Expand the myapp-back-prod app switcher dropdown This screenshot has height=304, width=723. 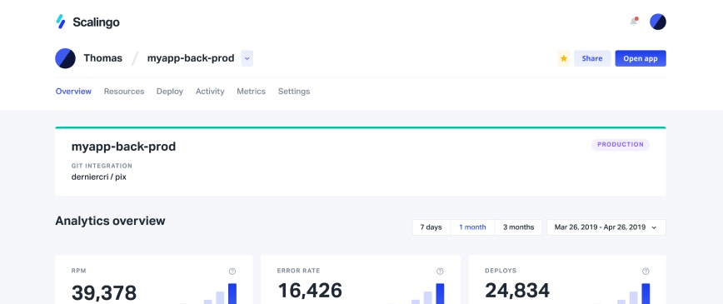(247, 58)
